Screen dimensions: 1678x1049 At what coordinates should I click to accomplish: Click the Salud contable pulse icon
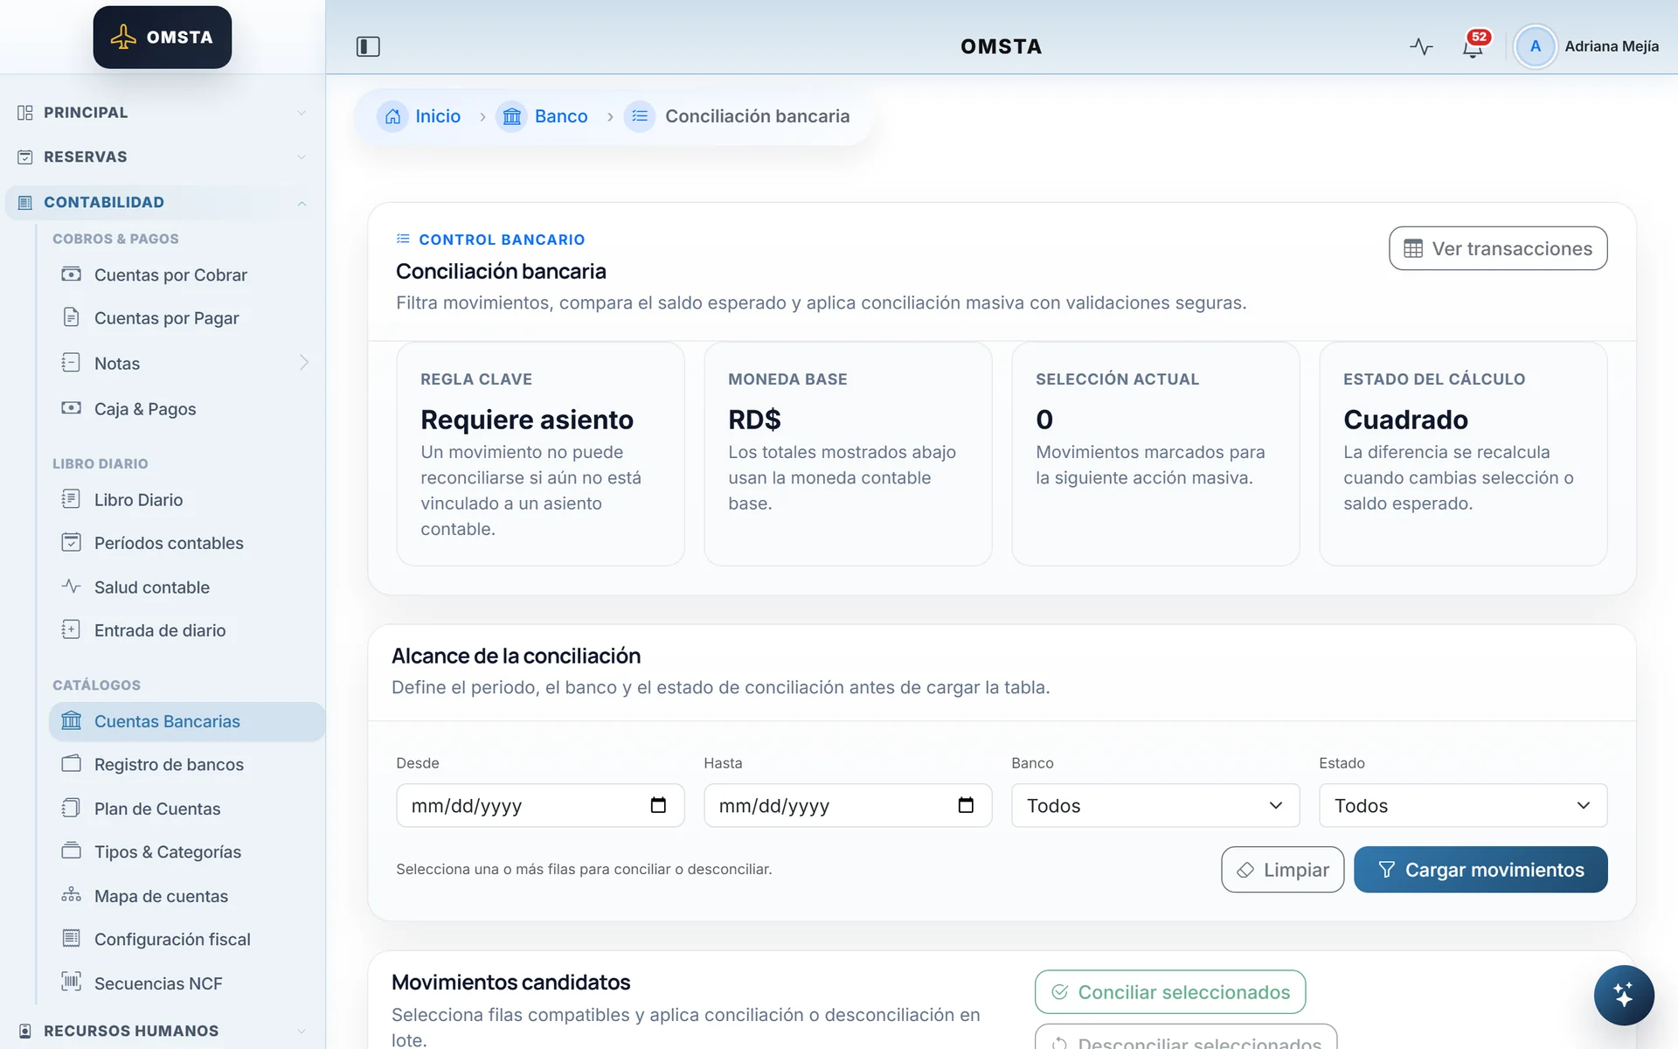(71, 587)
